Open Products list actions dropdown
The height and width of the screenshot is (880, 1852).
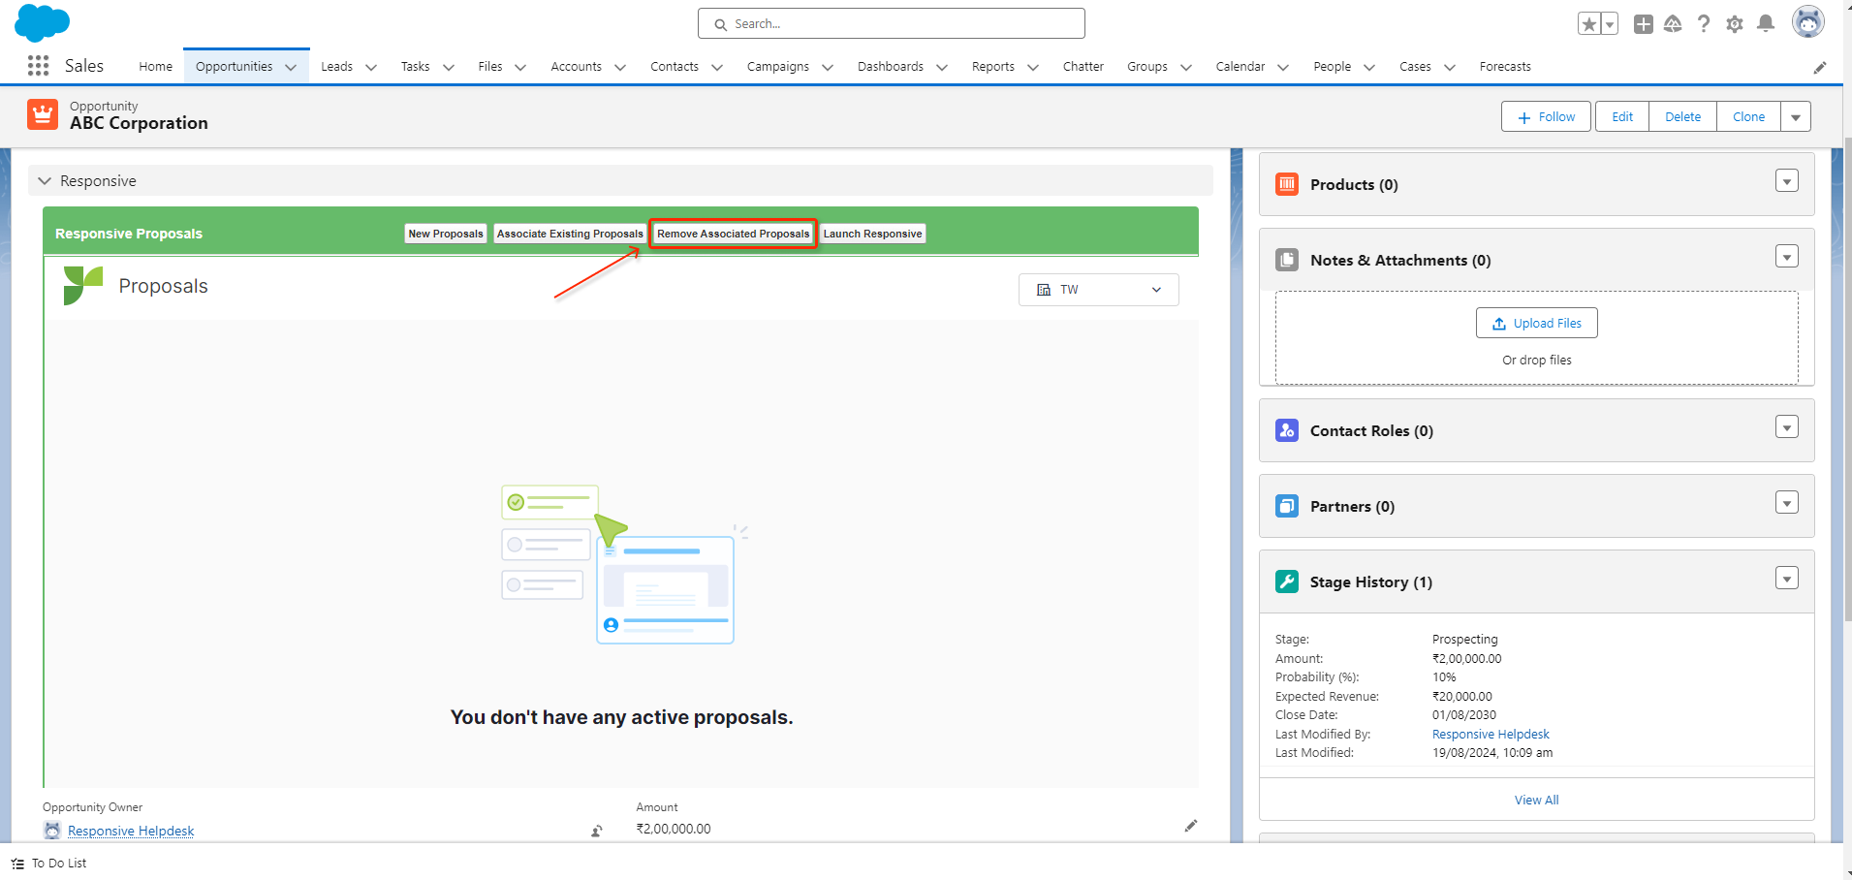pyautogui.click(x=1787, y=181)
